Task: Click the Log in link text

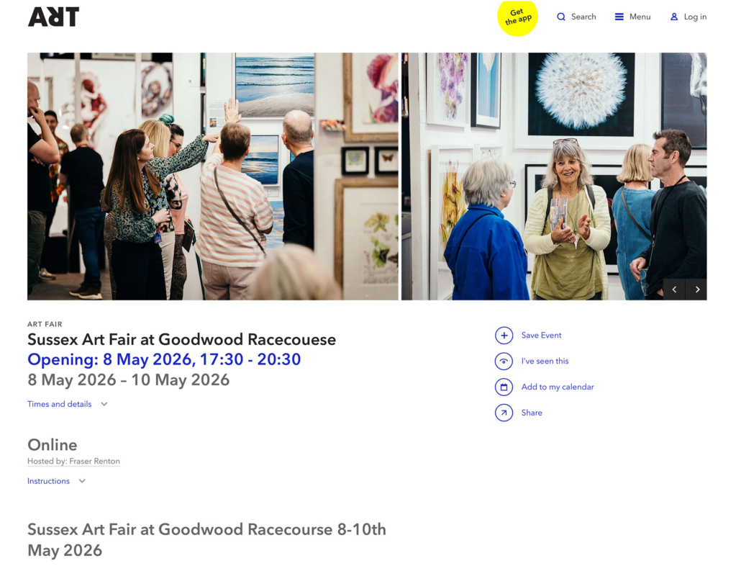Action: [695, 17]
